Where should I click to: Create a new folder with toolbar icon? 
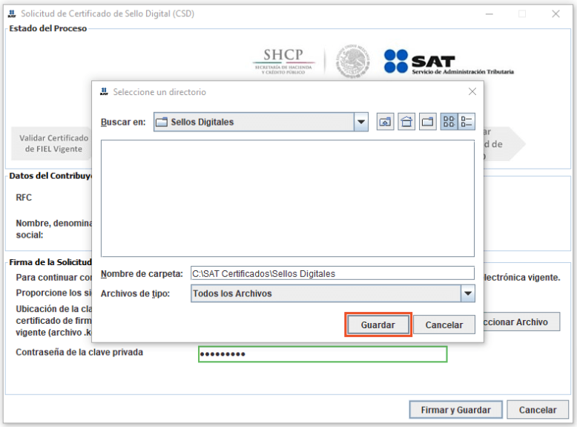[x=428, y=123]
